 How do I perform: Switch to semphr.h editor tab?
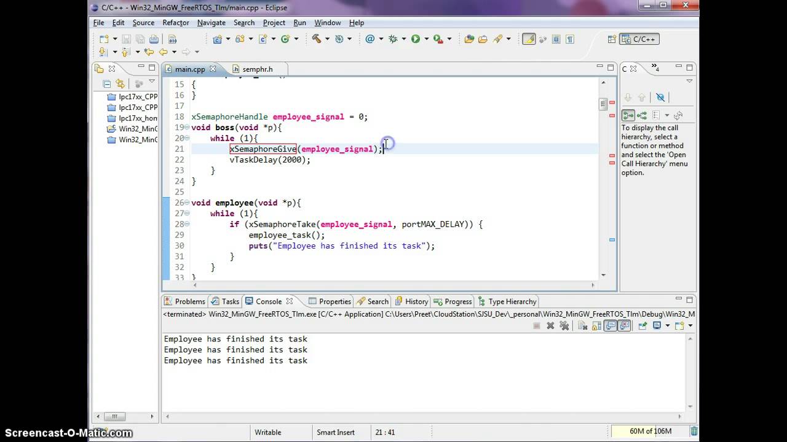(252, 69)
